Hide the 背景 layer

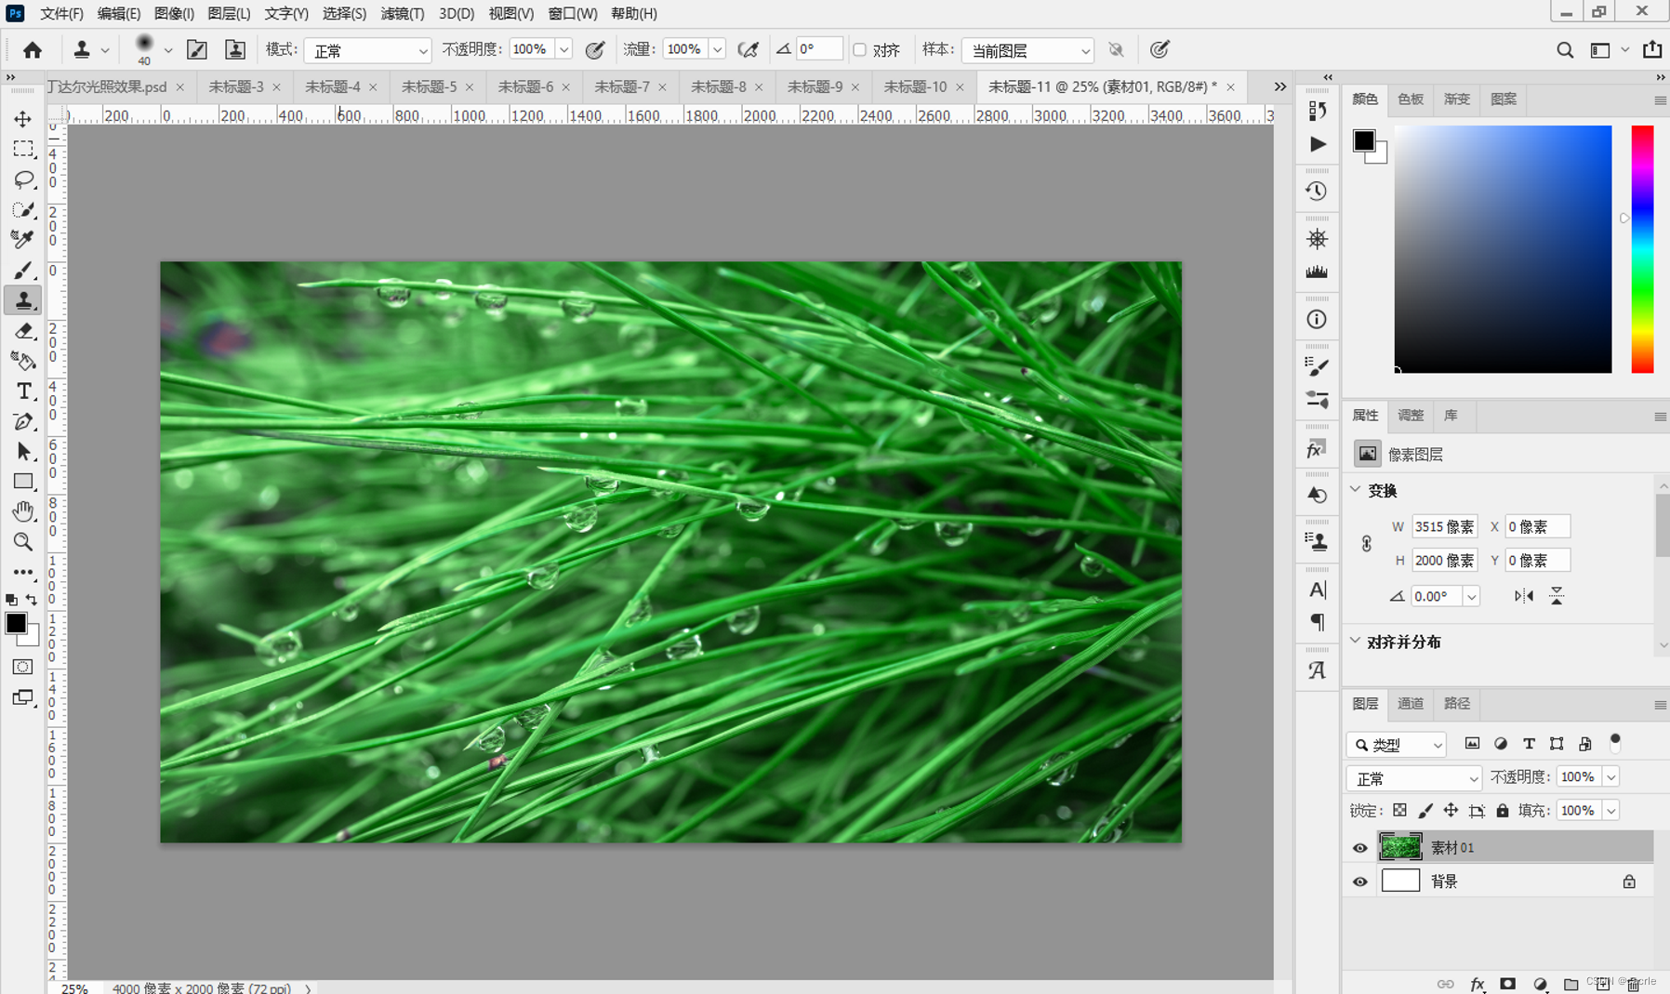[x=1359, y=881]
